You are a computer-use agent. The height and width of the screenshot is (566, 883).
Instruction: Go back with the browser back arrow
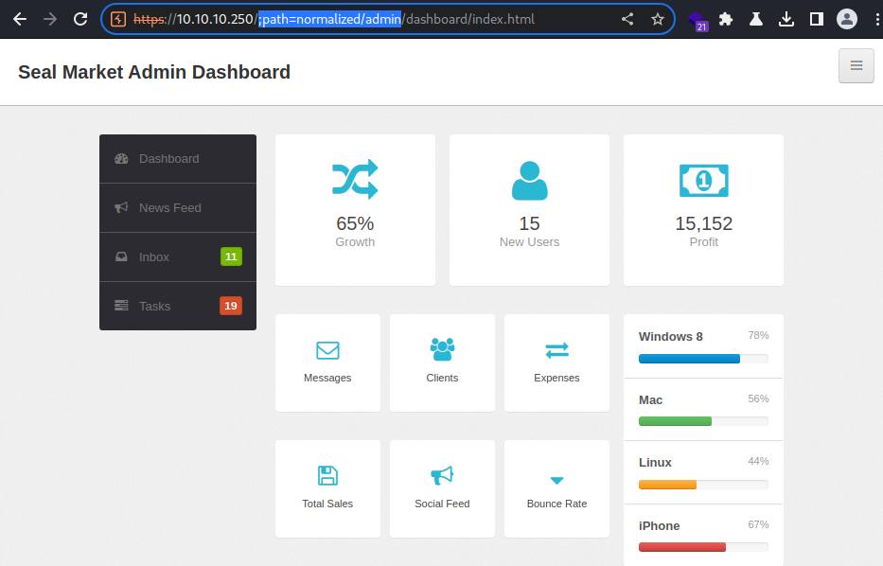tap(20, 19)
